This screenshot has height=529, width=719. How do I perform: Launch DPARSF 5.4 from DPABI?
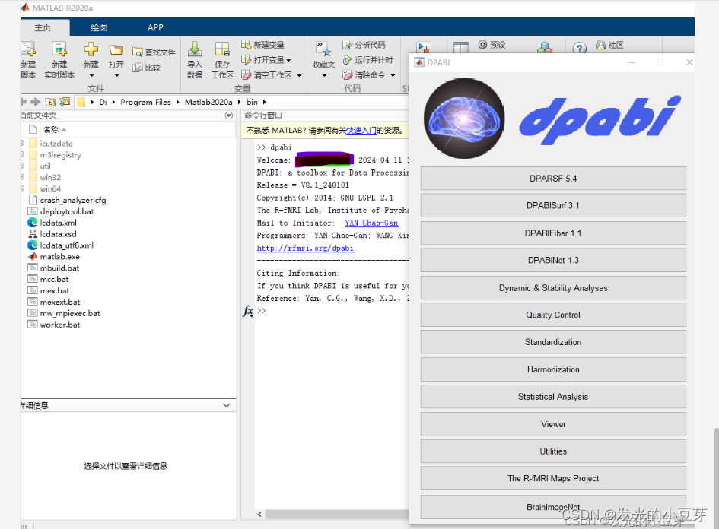click(x=553, y=177)
